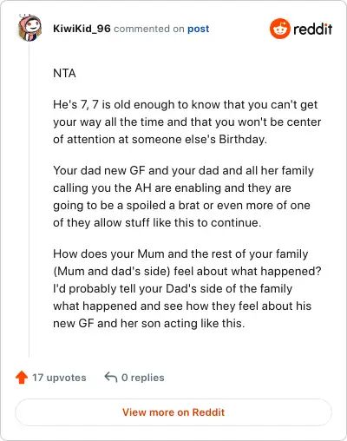Viewport: 347px width, 441px height.
Task: Click the line "new GF and her son acting like this."
Action: click(x=149, y=323)
